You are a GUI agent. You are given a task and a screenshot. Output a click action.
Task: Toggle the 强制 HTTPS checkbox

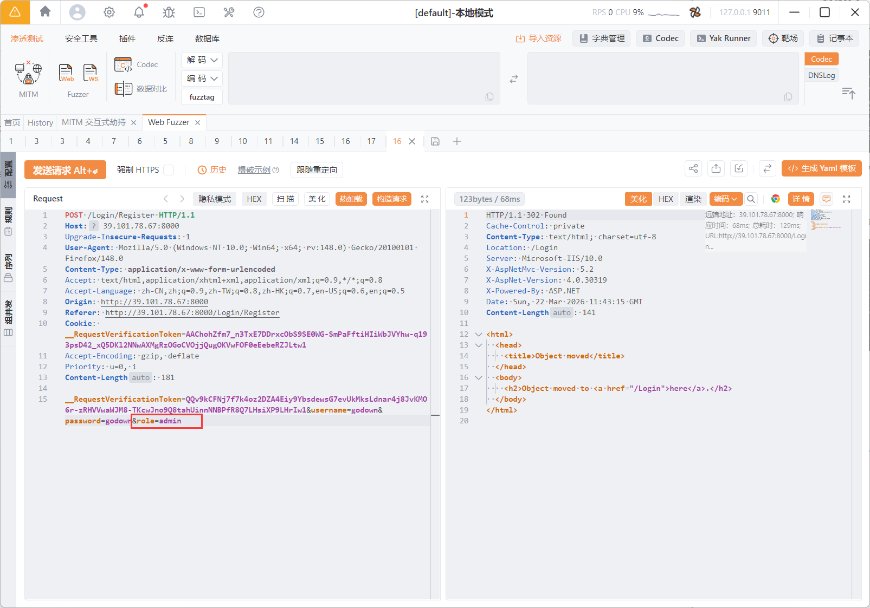pyautogui.click(x=169, y=170)
